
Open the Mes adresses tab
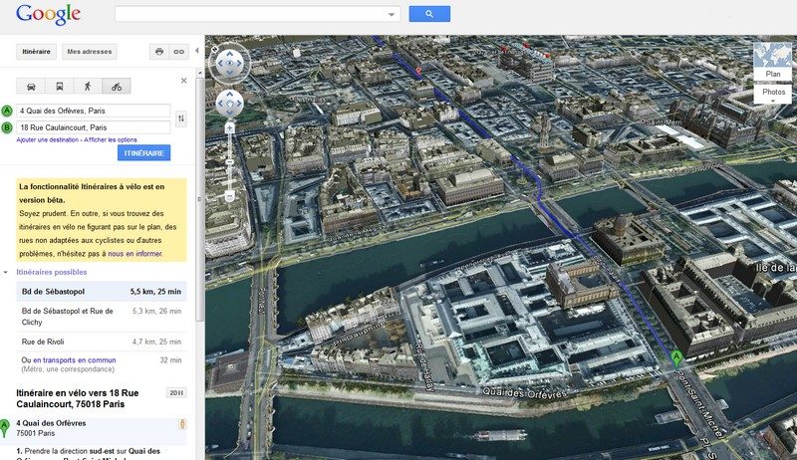(90, 52)
